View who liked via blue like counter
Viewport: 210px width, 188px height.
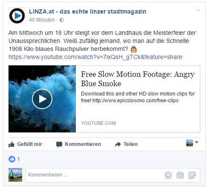pyautogui.click(x=14, y=159)
